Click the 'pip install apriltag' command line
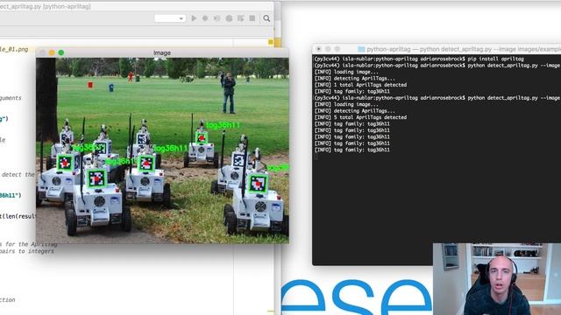The image size is (561, 315). click(419, 59)
